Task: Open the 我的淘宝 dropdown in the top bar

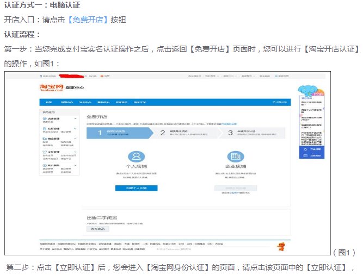Action: pos(211,76)
